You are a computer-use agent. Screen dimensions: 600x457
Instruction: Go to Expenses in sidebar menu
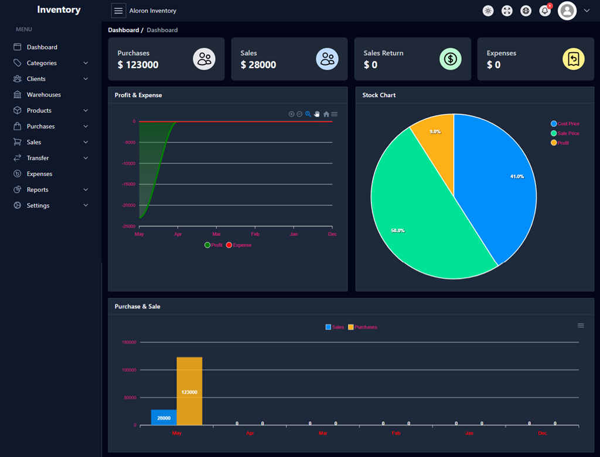click(x=39, y=174)
